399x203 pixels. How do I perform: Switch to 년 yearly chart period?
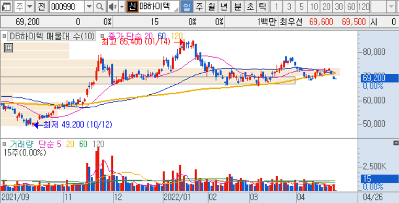tap(224, 7)
